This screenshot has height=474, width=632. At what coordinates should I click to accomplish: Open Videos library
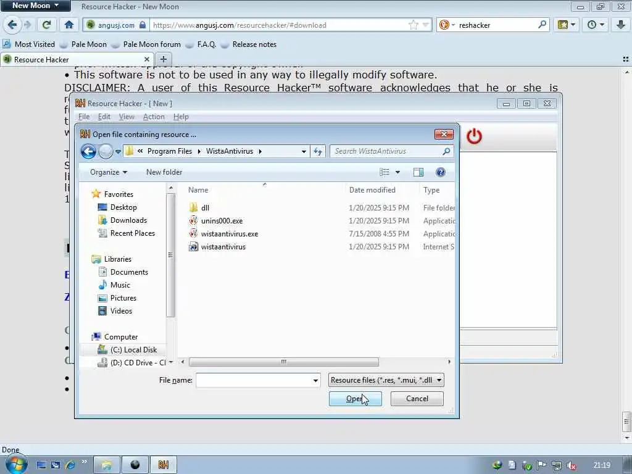(121, 311)
